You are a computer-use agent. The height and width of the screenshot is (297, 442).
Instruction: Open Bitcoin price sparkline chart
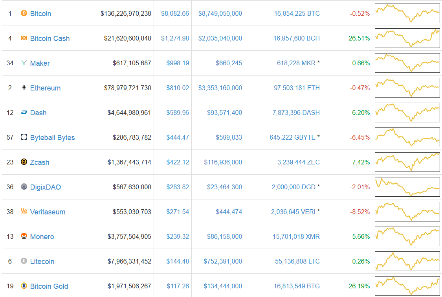[407, 13]
